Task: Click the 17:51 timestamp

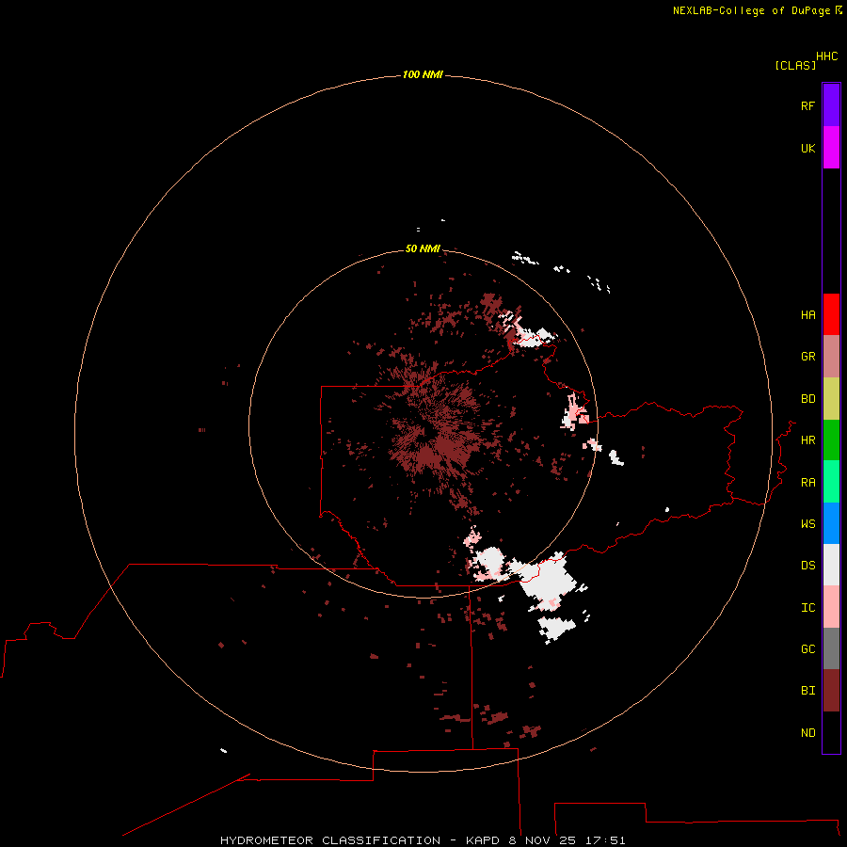Action: (x=605, y=840)
